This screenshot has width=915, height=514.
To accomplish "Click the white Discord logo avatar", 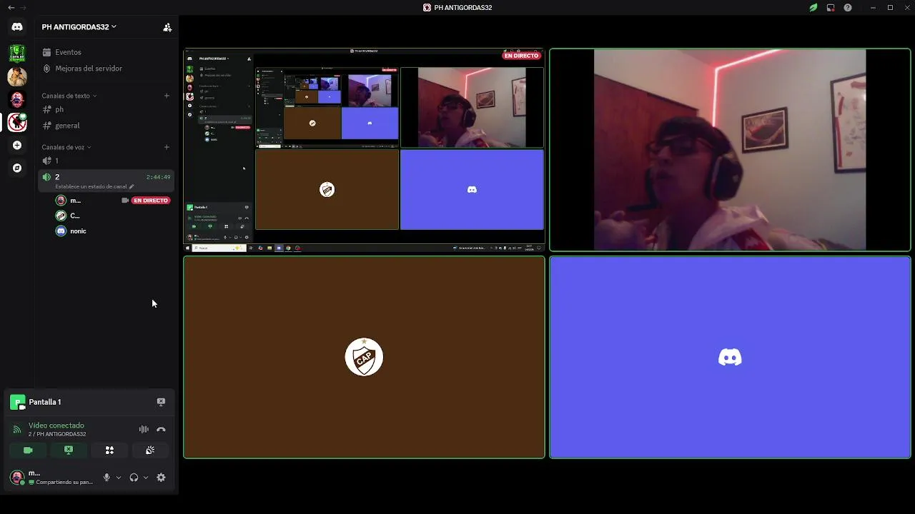I will 730,357.
